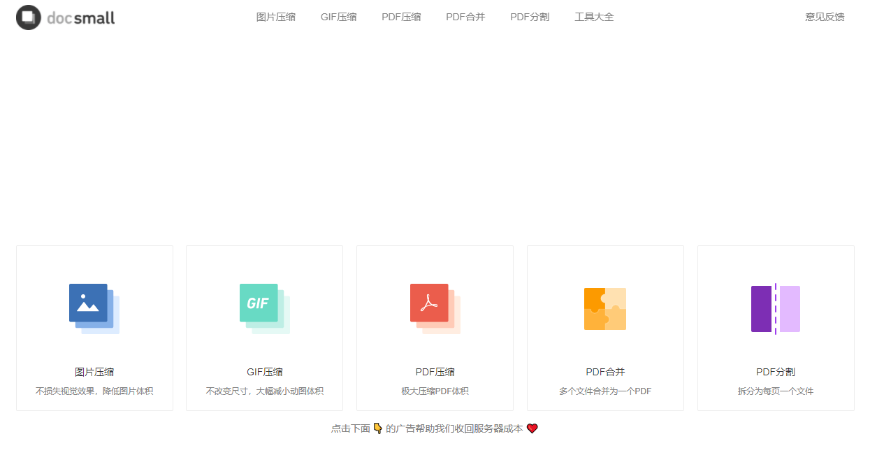This screenshot has width=884, height=469.
Task: Select 图片压缩 in the top navigation
Action: [x=276, y=17]
